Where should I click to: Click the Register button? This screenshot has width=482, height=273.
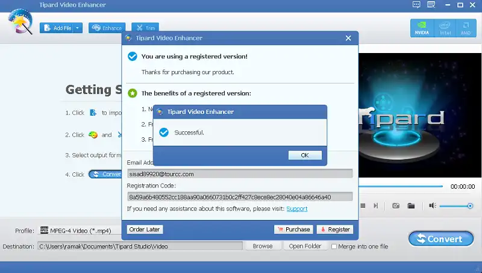tap(334, 230)
